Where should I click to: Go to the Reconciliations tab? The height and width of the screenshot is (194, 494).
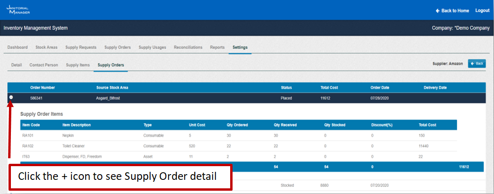pos(188,47)
